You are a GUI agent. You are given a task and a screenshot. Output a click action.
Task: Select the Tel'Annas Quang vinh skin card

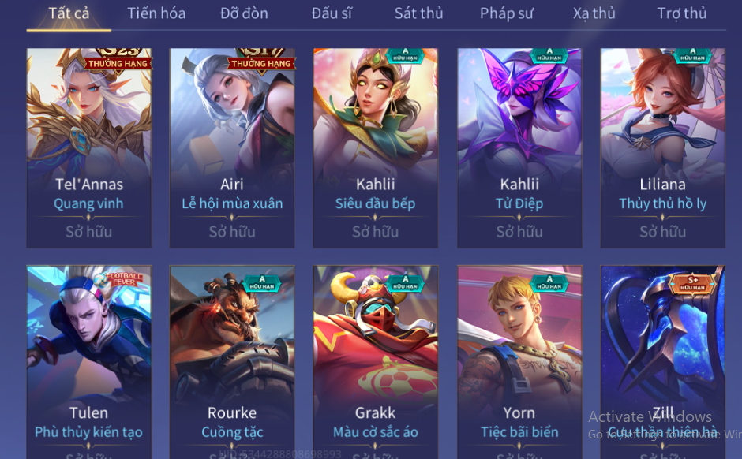coord(89,148)
